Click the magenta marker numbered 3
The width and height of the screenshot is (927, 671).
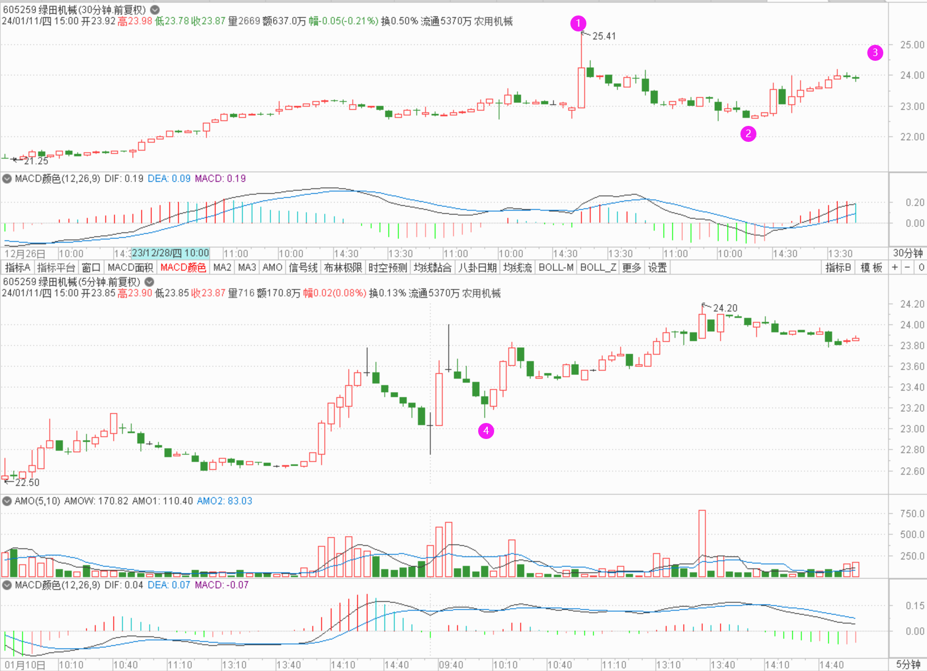(875, 53)
